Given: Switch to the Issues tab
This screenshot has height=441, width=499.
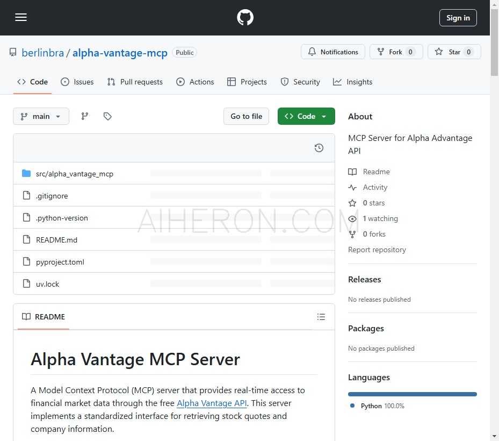Looking at the screenshot, I should tap(77, 82).
